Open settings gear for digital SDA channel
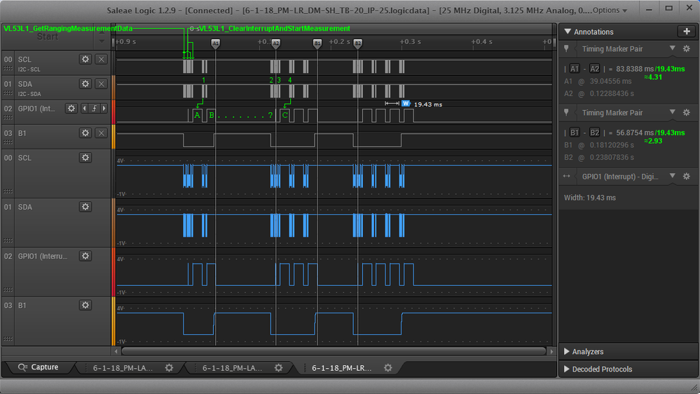Viewport: 700px width, 394px height. coord(85,84)
